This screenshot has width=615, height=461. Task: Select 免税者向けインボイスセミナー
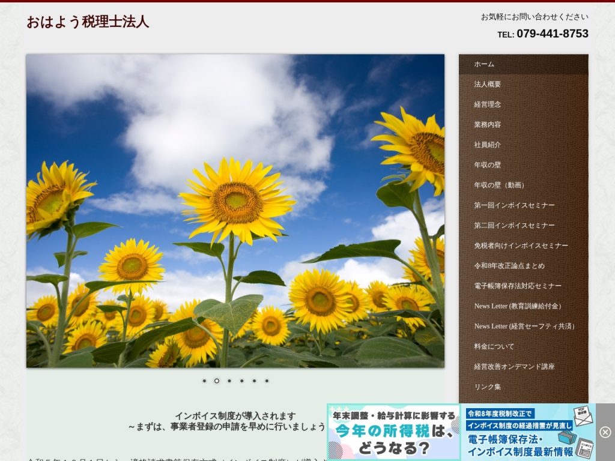pos(524,246)
